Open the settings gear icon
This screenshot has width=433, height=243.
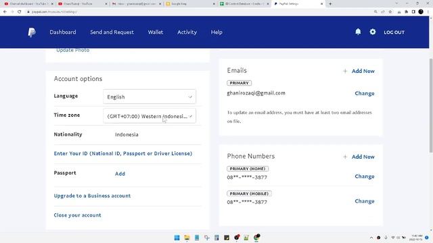(x=373, y=32)
